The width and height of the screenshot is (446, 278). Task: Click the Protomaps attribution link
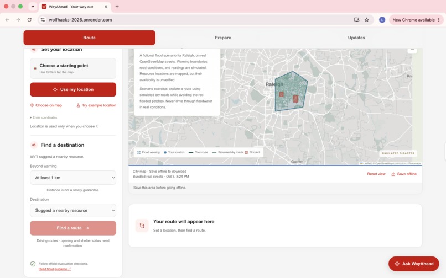pyautogui.click(x=414, y=163)
